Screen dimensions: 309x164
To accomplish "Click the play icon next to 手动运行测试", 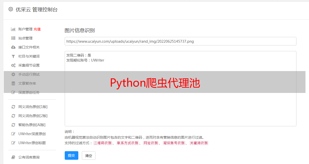I will tap(13, 74).
